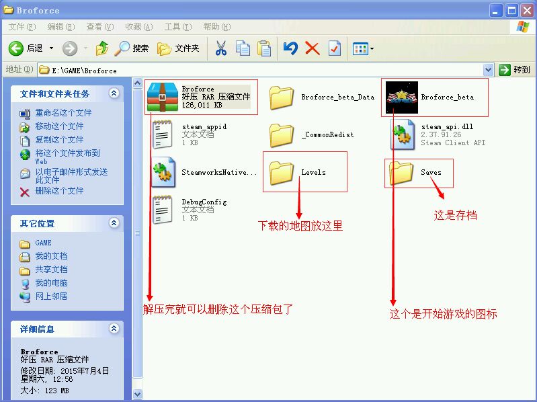This screenshot has height=402, width=537.
Task: Open 共享文档 link
Action: coord(51,270)
